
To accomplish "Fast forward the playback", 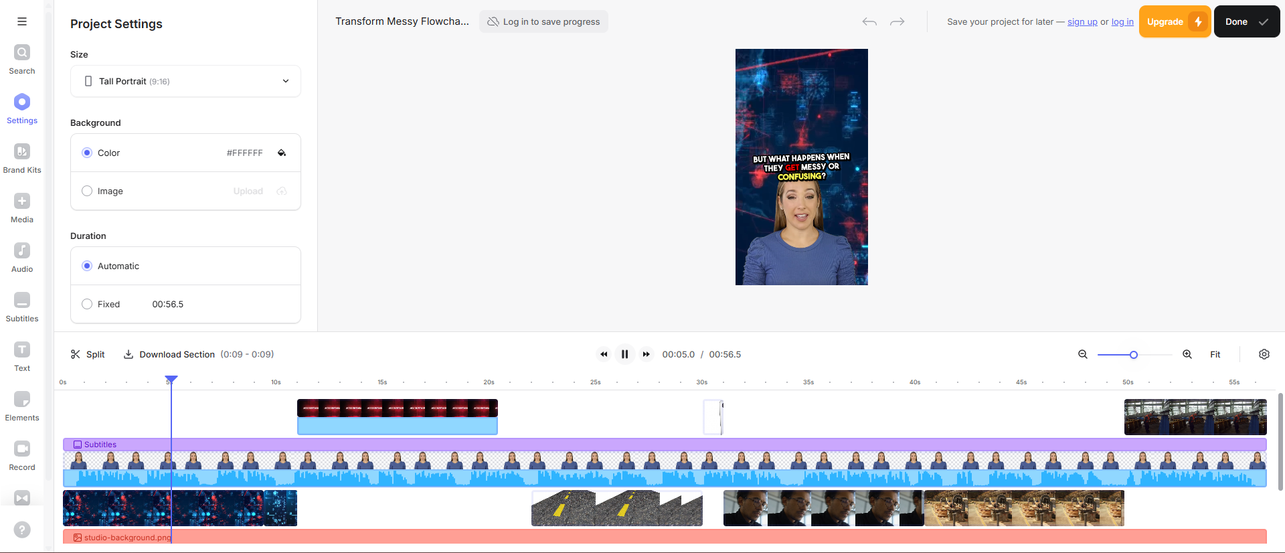I will pos(646,354).
